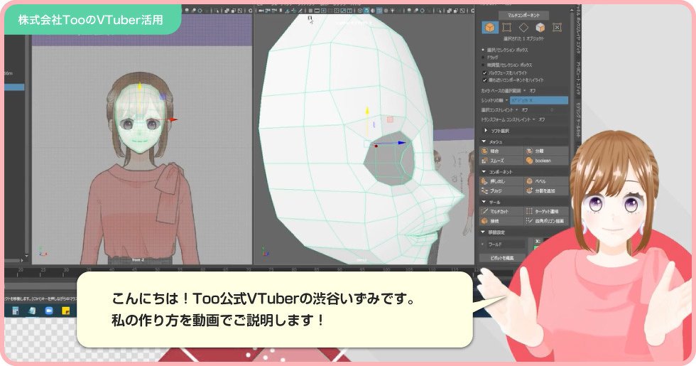The width and height of the screenshot is (696, 366).
Task: Open the notepad-like app on taskbar
Action: (x=33, y=311)
